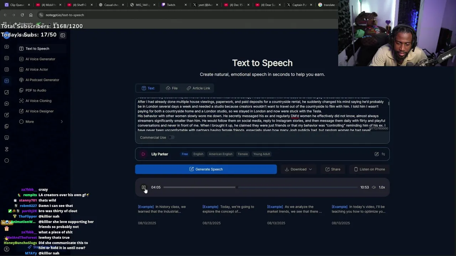Click the graduation cap rail icon

point(6,149)
